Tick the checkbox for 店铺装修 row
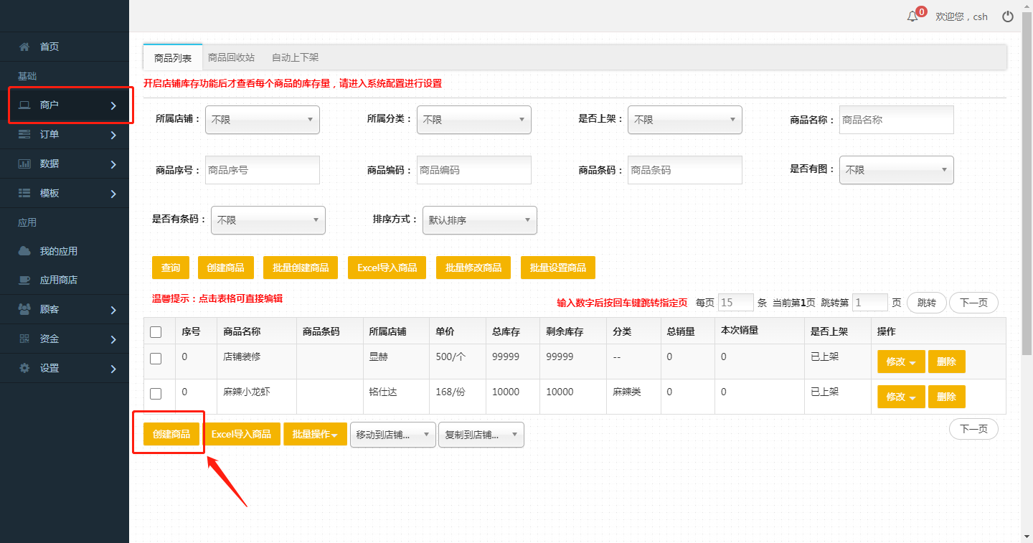The height and width of the screenshot is (543, 1033). click(156, 359)
